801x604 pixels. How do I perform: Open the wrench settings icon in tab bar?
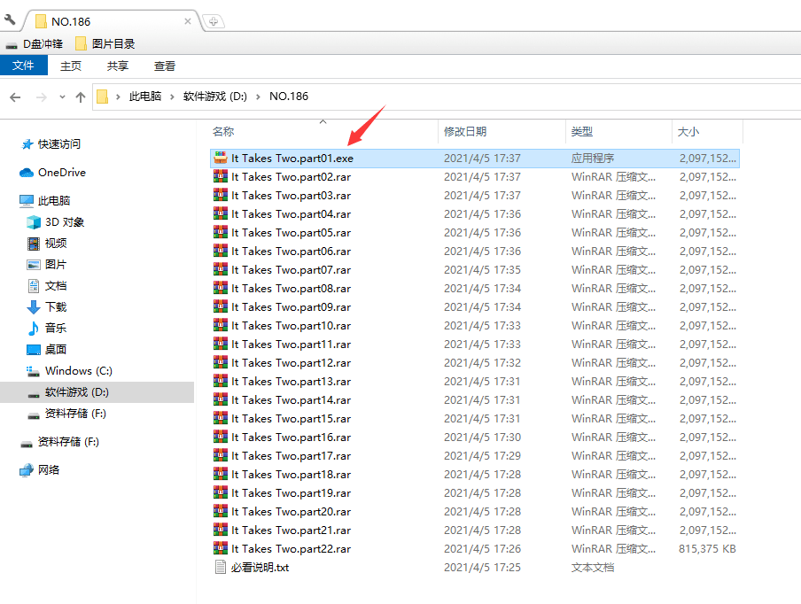click(x=10, y=19)
